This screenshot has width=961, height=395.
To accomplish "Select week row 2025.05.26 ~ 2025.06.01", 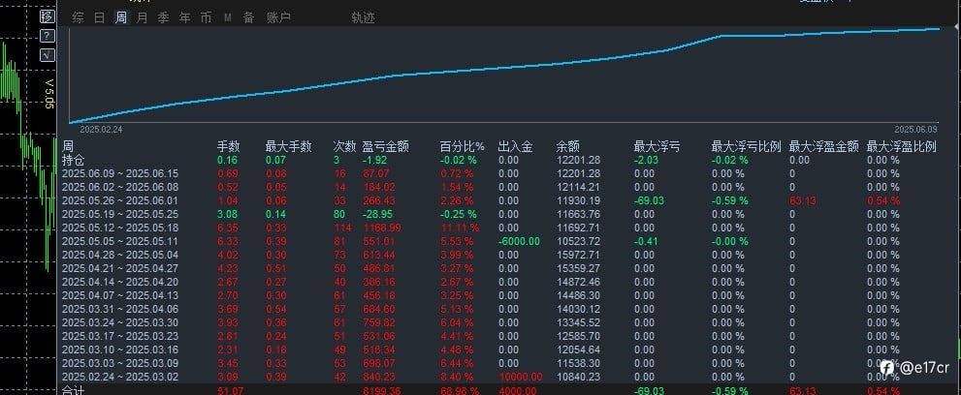I will pyautogui.click(x=120, y=200).
